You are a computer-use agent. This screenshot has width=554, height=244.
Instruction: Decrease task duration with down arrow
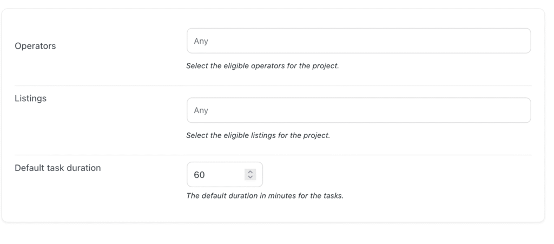250,177
